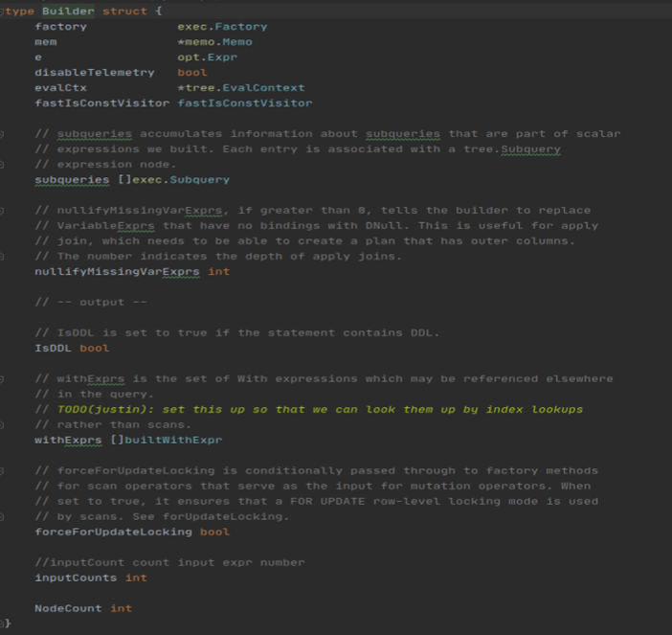
Task: Click the 'forceForUpdateLocking bool' field declaration
Action: pyautogui.click(x=132, y=533)
